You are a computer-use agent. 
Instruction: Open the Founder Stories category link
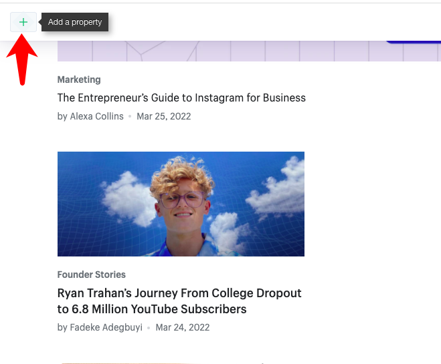click(x=92, y=275)
